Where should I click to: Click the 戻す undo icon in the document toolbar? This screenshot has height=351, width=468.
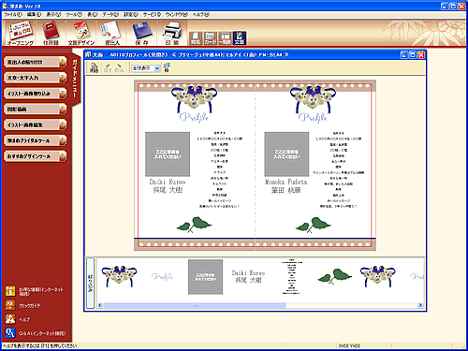[108, 67]
